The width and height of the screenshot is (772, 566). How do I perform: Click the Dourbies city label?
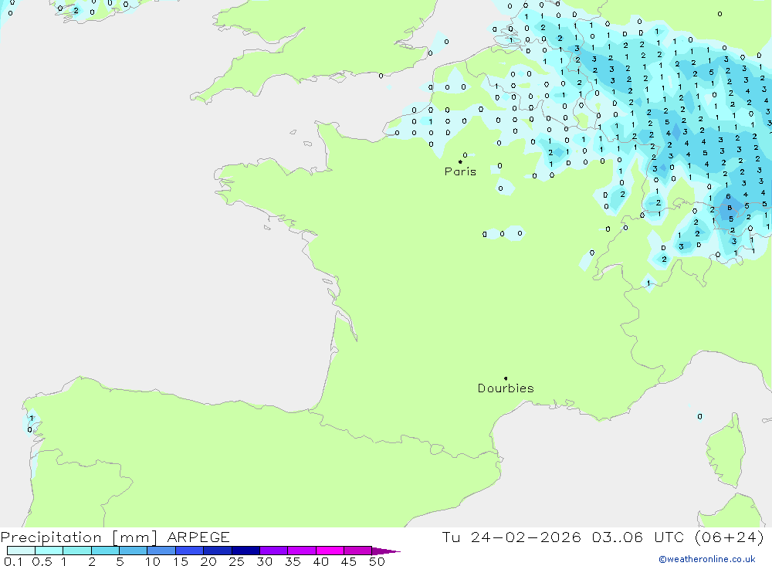click(x=506, y=388)
